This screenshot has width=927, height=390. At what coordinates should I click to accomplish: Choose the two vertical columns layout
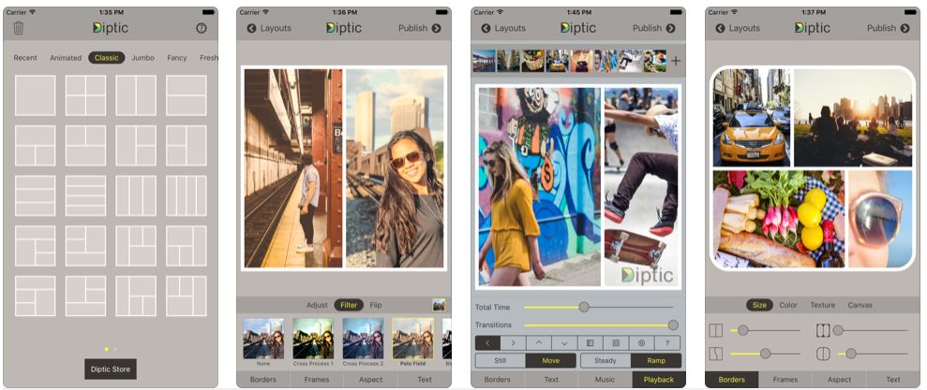tap(136, 95)
